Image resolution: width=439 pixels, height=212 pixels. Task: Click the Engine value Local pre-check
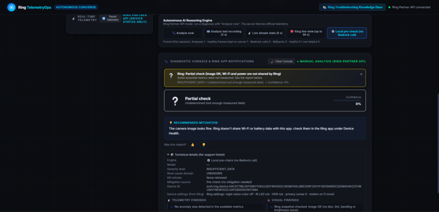[231, 160]
